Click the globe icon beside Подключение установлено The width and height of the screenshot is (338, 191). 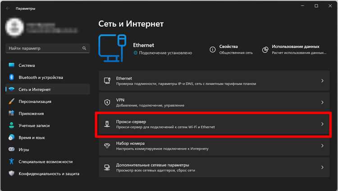point(135,53)
